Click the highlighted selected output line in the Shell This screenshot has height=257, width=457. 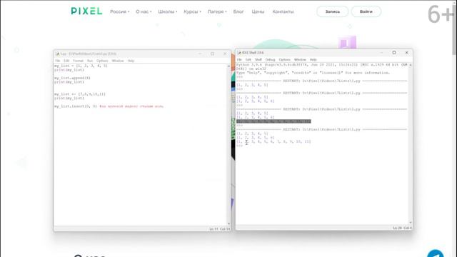point(273,121)
